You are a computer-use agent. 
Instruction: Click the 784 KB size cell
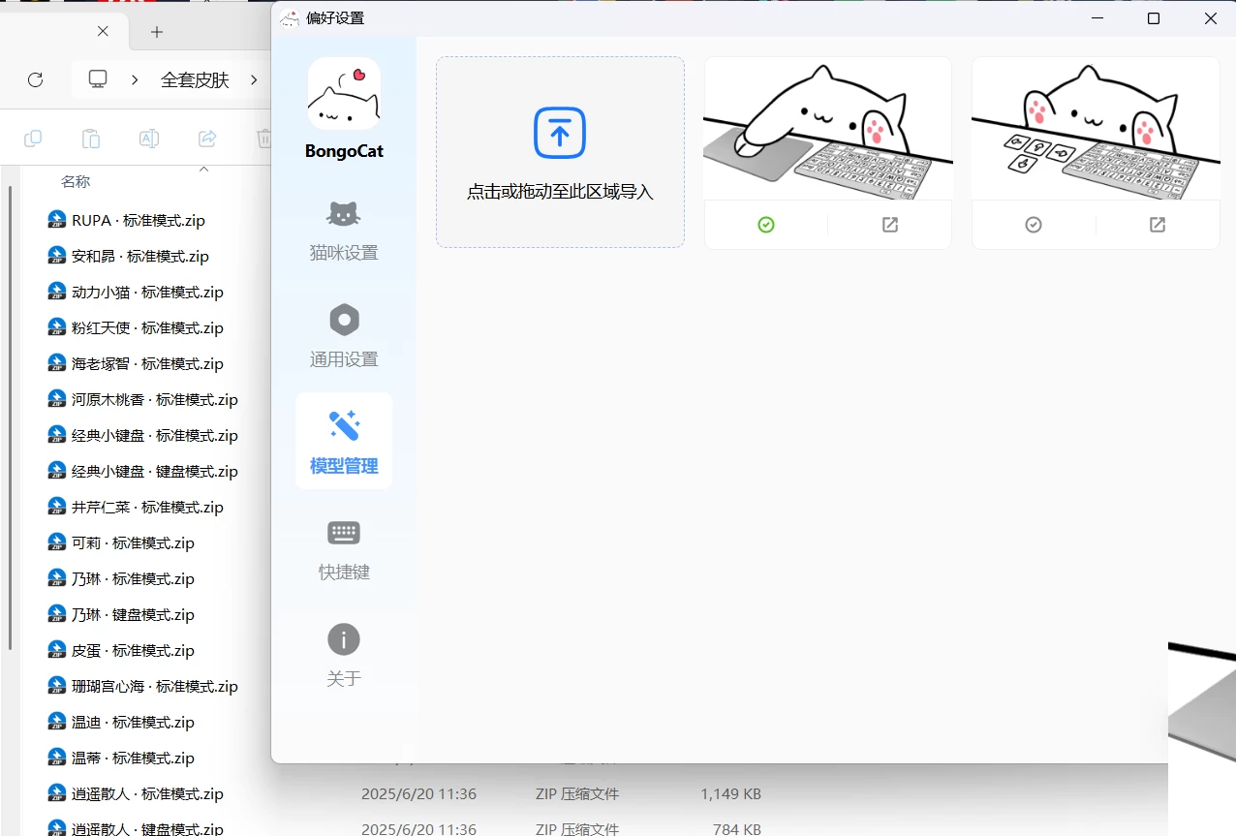(x=739, y=829)
